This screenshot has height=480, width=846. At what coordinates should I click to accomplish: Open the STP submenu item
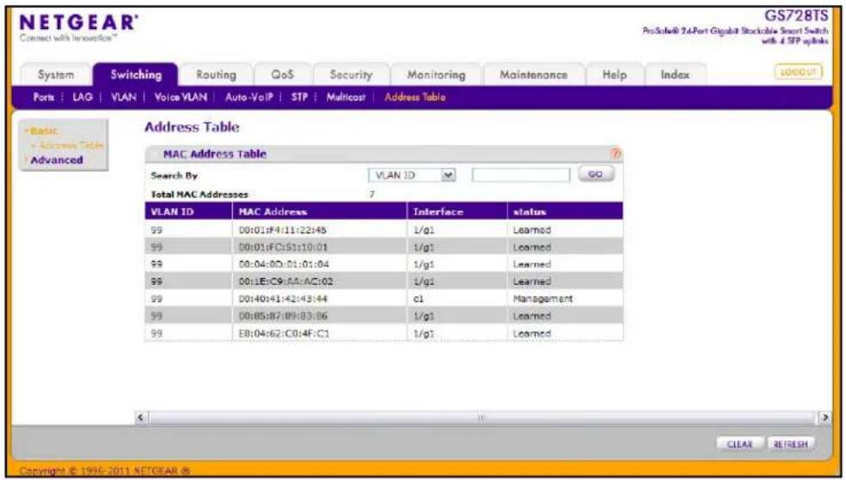pyautogui.click(x=299, y=98)
